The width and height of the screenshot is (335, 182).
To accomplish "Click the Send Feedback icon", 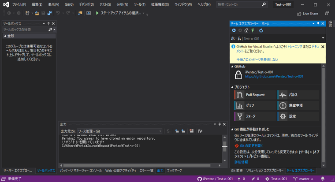I will point(327,14).
